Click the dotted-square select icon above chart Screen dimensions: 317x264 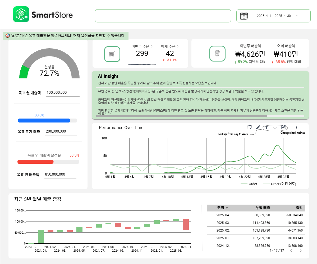click(249, 128)
